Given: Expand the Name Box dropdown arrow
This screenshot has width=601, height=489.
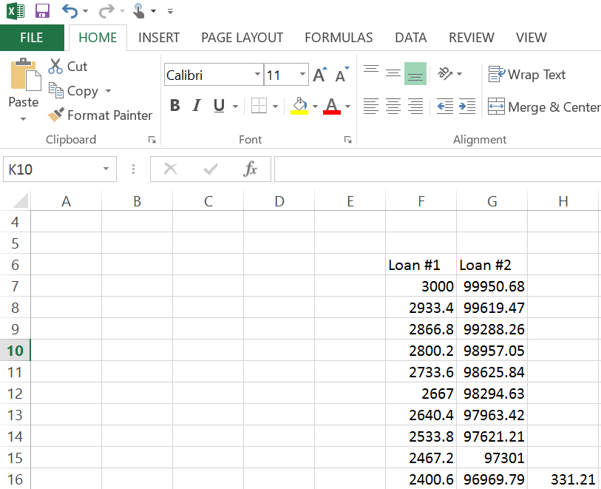Looking at the screenshot, I should pos(106,169).
